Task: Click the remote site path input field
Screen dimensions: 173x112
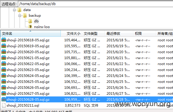Action: (95, 4)
